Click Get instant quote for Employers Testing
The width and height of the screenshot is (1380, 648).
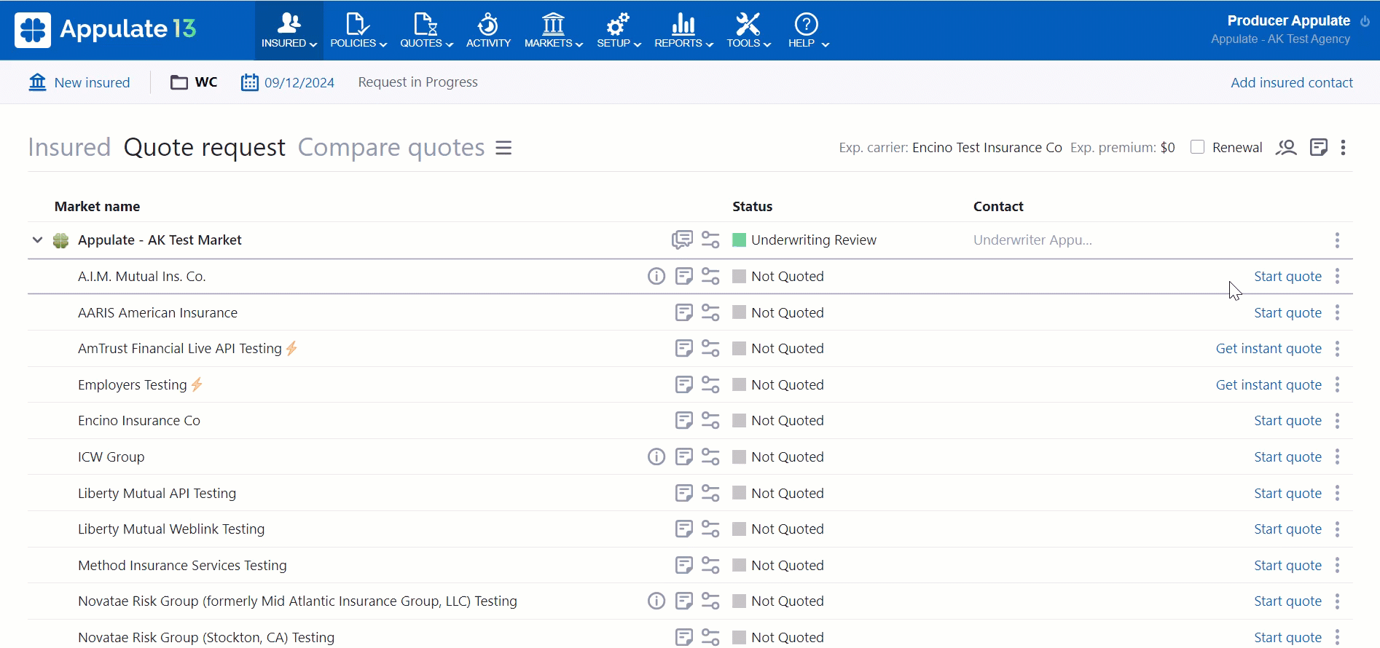[1268, 385]
